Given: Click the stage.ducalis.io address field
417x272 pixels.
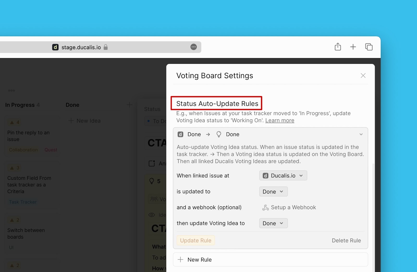Looking at the screenshot, I should tap(101, 47).
